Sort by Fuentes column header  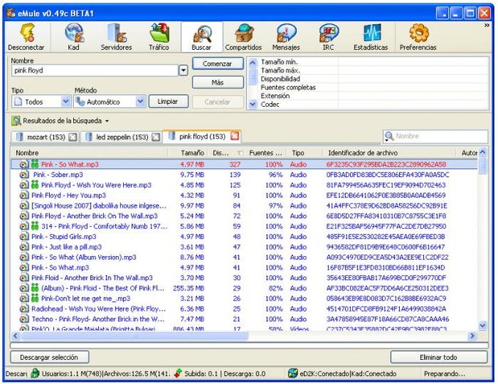pos(266,153)
